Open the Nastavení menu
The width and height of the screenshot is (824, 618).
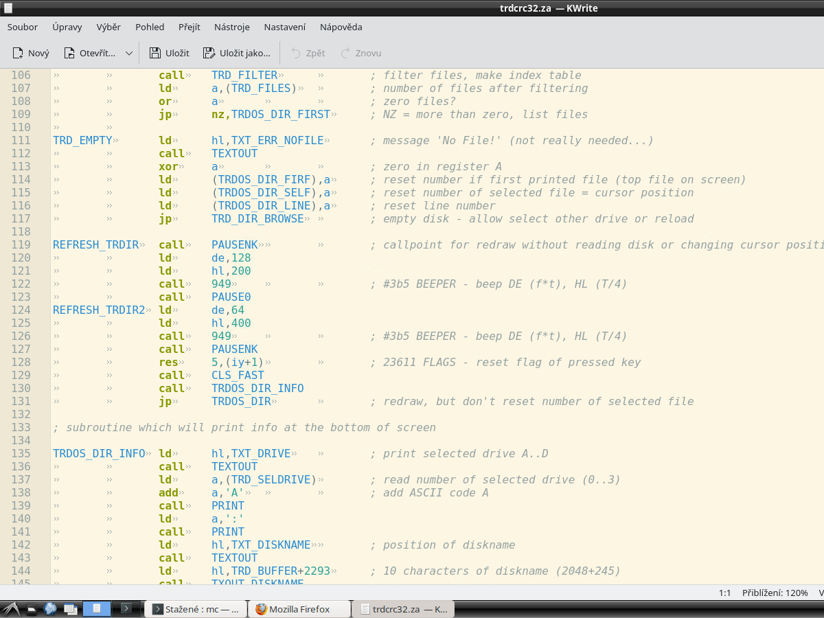click(285, 27)
